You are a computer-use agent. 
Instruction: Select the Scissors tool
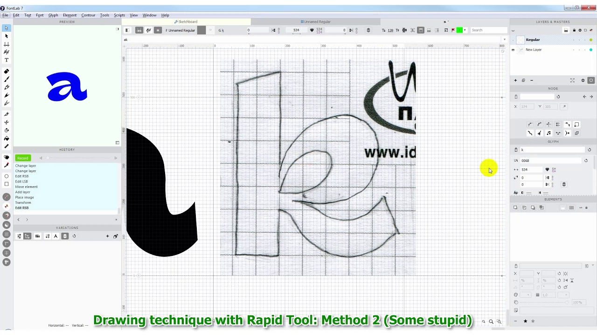7,122
